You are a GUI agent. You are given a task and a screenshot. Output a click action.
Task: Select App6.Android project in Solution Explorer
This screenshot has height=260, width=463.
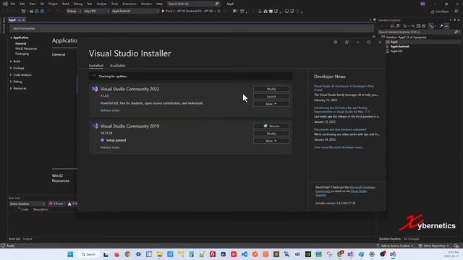[399, 46]
